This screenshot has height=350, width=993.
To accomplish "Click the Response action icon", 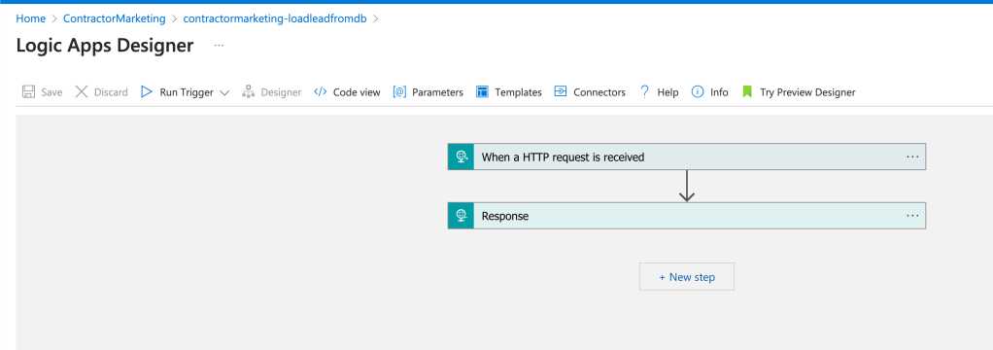I will click(x=461, y=216).
